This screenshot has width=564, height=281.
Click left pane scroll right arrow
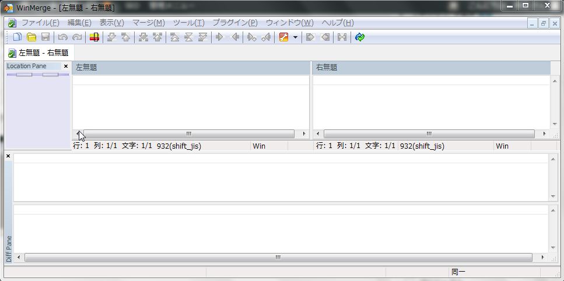tap(304, 134)
